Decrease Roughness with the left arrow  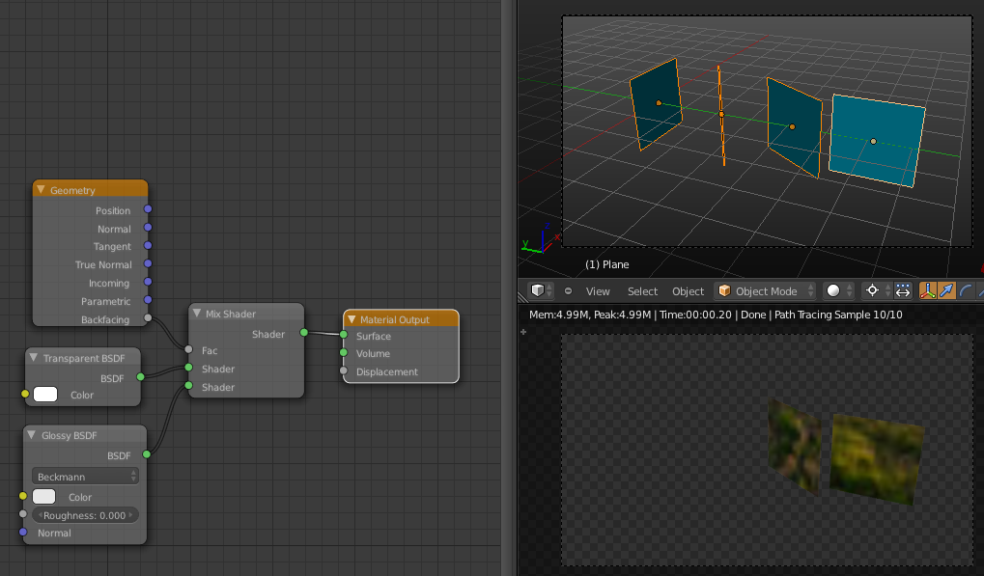(41, 515)
